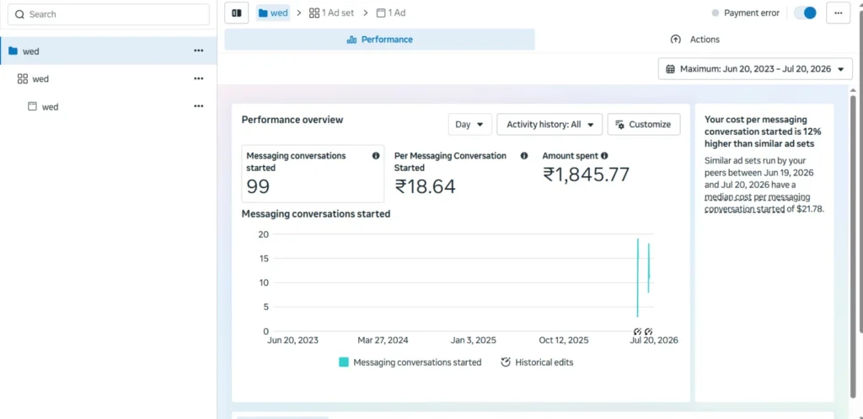Click the Historical edits legend icon

(506, 363)
